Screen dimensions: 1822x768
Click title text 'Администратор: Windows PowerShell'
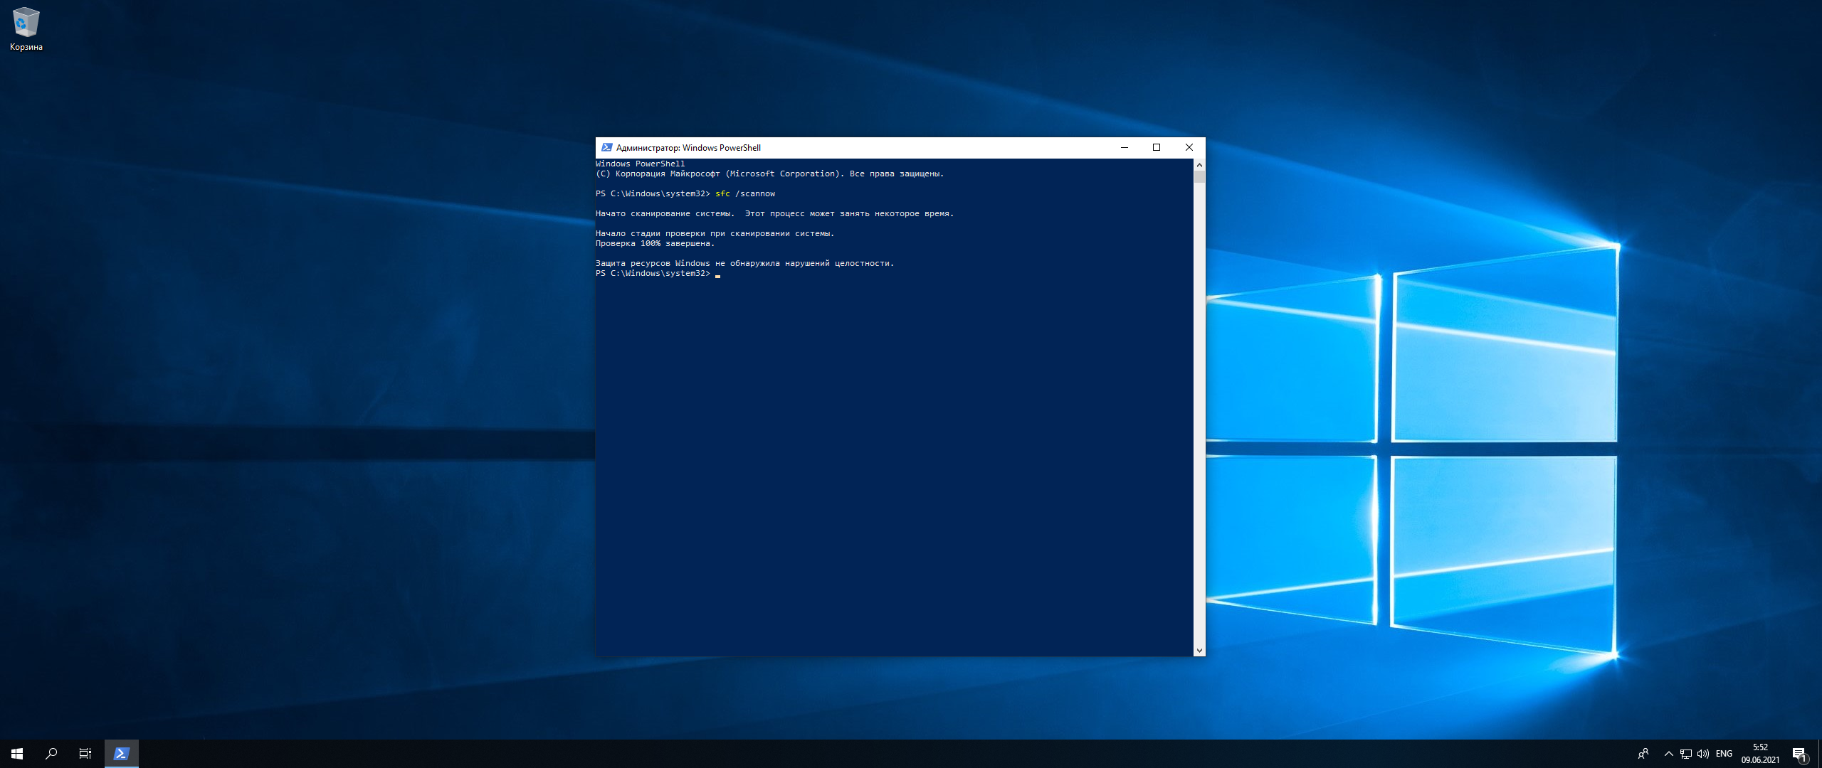[688, 148]
